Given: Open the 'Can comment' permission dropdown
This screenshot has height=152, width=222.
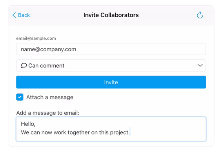Looking at the screenshot, I should click(111, 65).
